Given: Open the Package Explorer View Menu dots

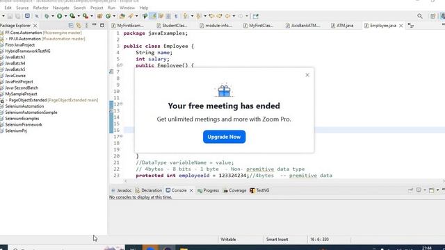Looking at the screenshot, I should (x=86, y=26).
